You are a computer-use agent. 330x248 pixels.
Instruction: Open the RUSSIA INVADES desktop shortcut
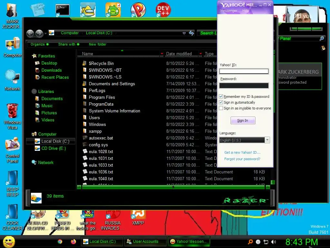click(x=112, y=220)
